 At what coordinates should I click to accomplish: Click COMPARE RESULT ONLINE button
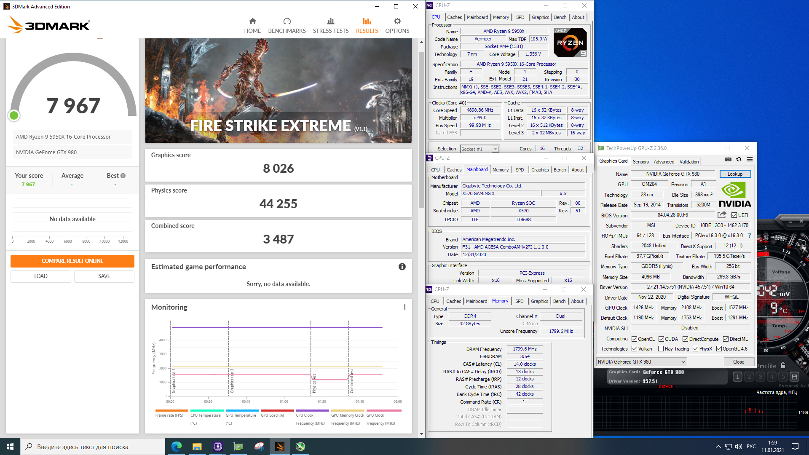(x=72, y=261)
